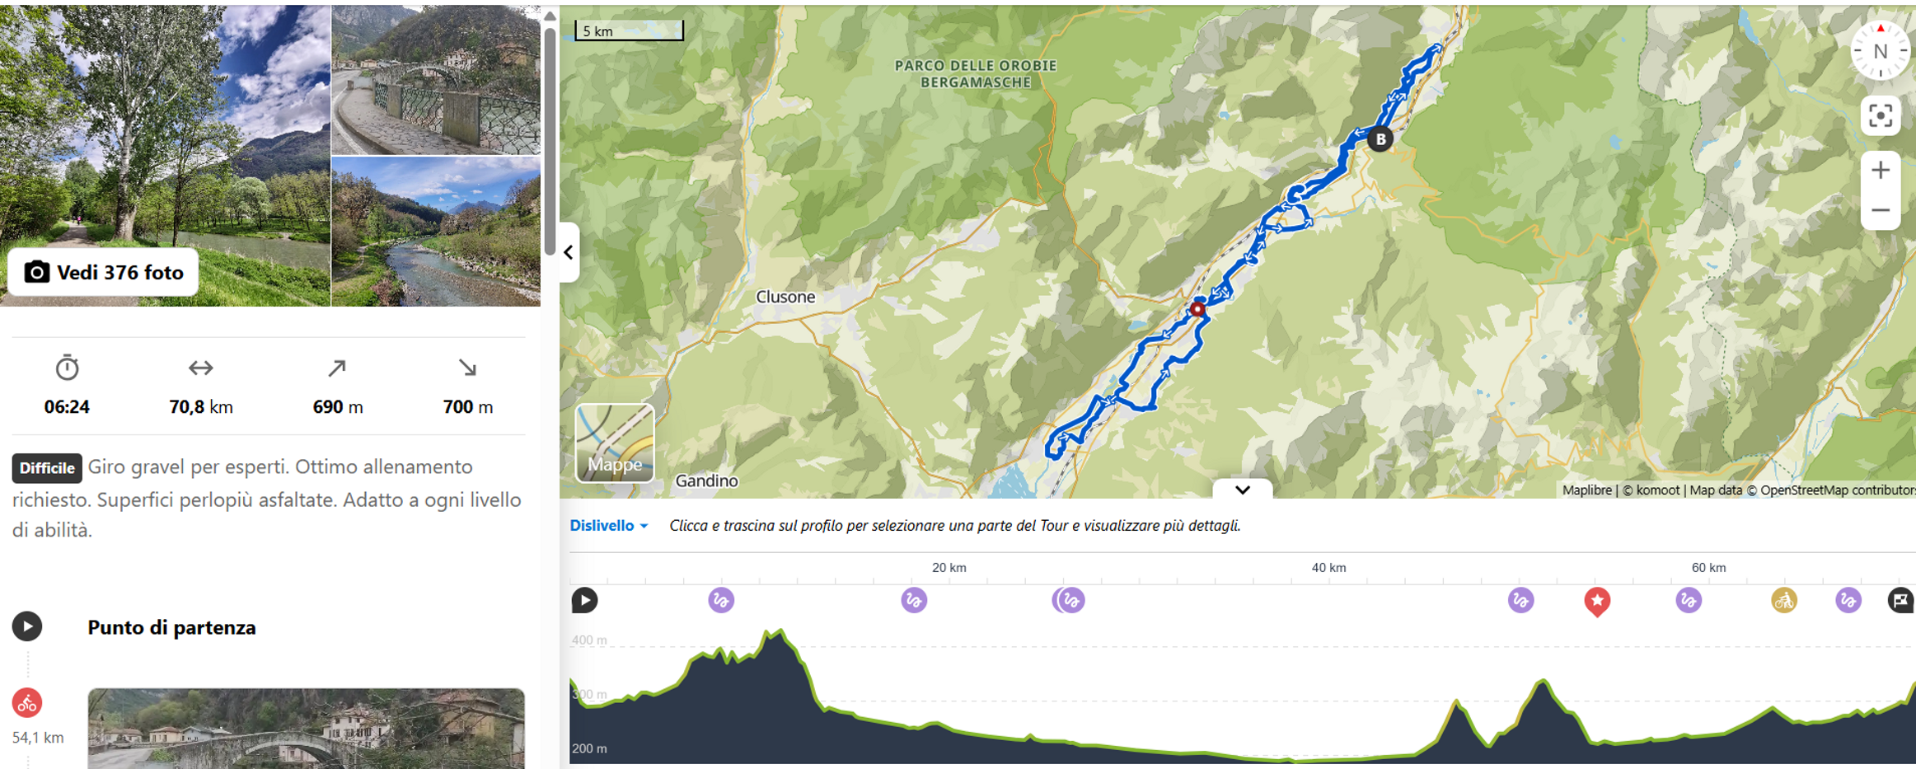Collapse the left sidebar with arrow handle
The height and width of the screenshot is (769, 1916).
click(569, 252)
